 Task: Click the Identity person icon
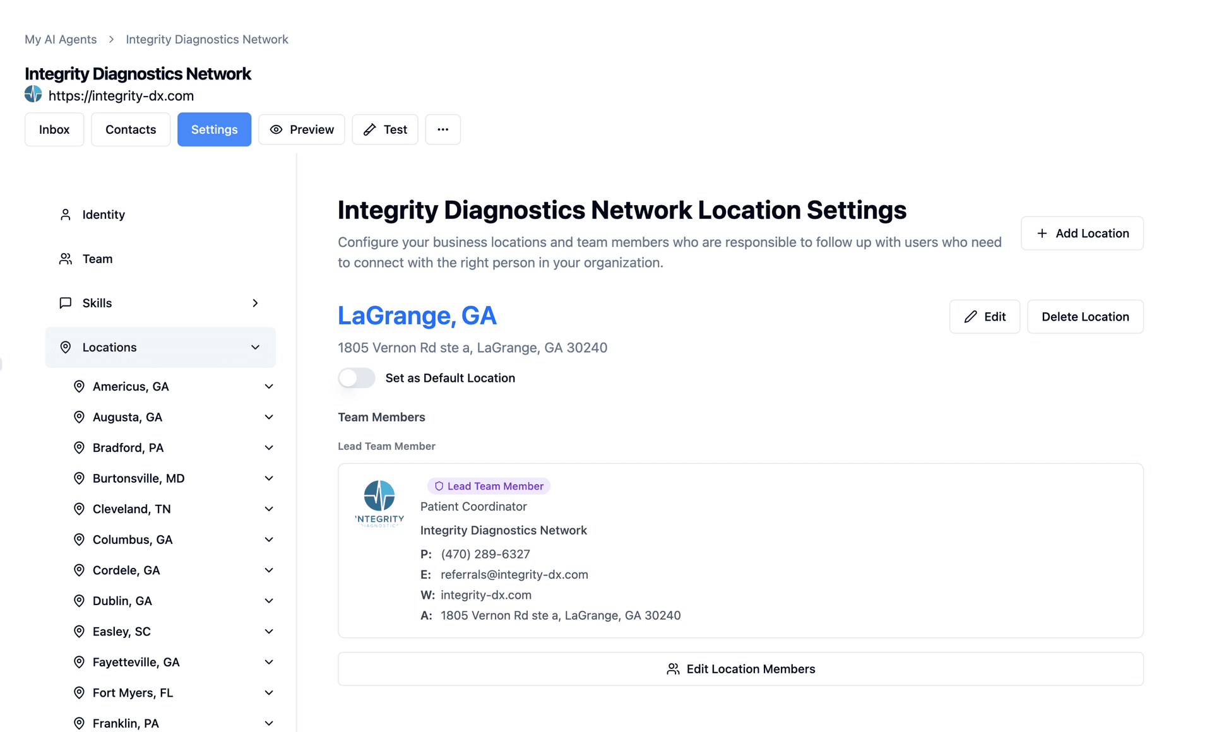66,215
